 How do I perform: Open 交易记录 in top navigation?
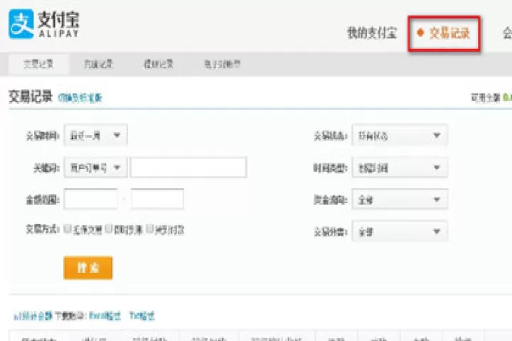(x=449, y=33)
